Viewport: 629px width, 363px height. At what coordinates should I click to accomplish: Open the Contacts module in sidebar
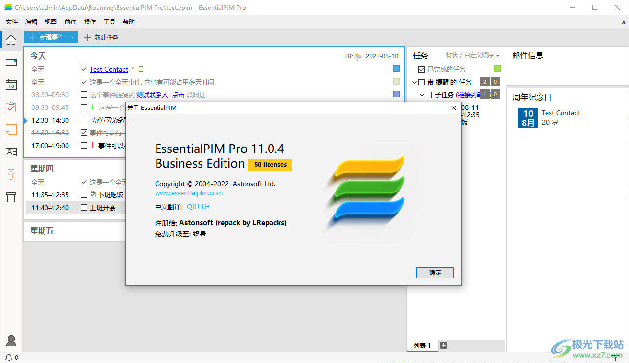coord(11,152)
